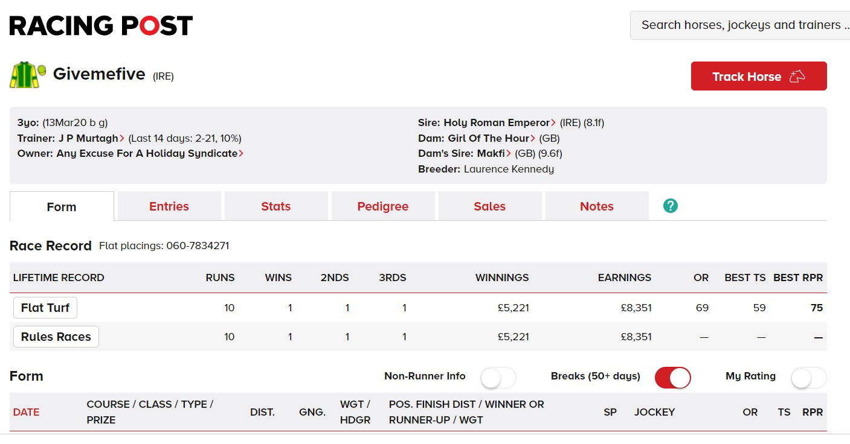This screenshot has height=444, width=850.
Task: Enable the Non-Runner Info toggle
Action: tap(498, 378)
